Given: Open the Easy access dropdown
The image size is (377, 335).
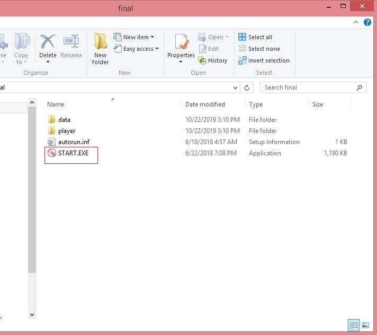Looking at the screenshot, I should 136,49.
